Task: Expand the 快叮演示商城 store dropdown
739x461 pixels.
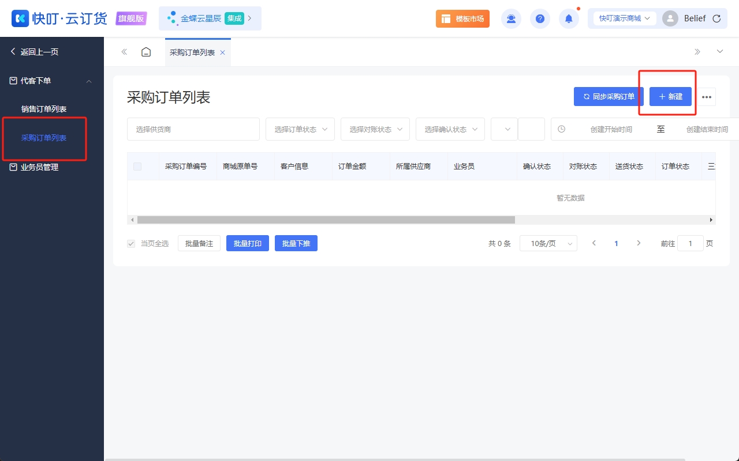Action: tap(625, 18)
